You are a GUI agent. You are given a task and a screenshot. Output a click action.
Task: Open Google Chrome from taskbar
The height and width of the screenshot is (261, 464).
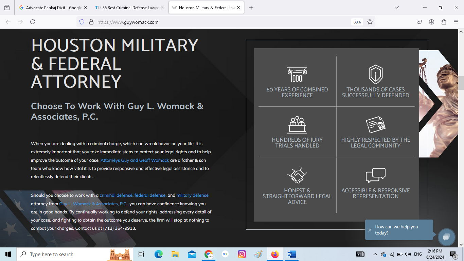pyautogui.click(x=209, y=254)
